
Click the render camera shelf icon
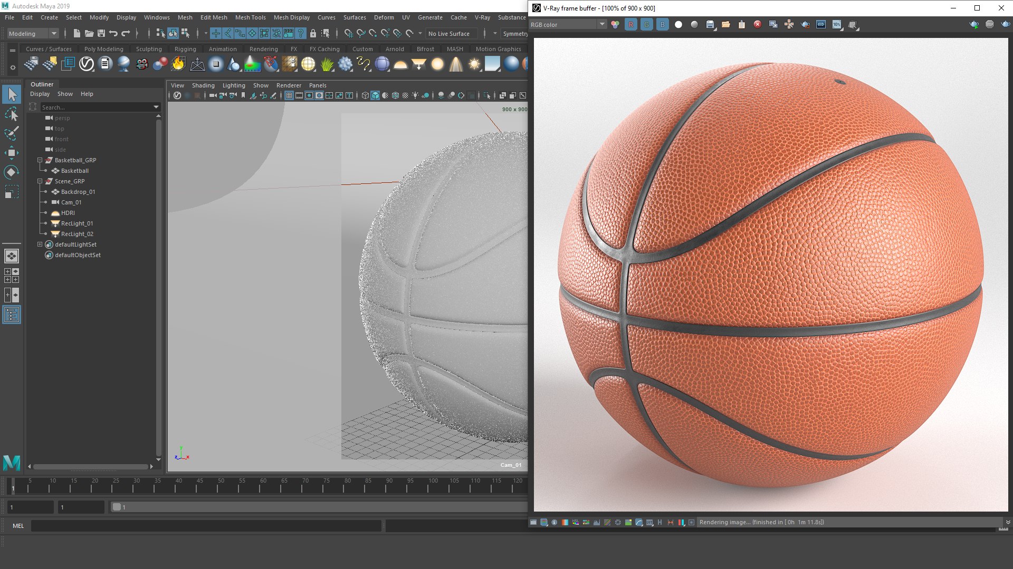pyautogui.click(x=142, y=64)
